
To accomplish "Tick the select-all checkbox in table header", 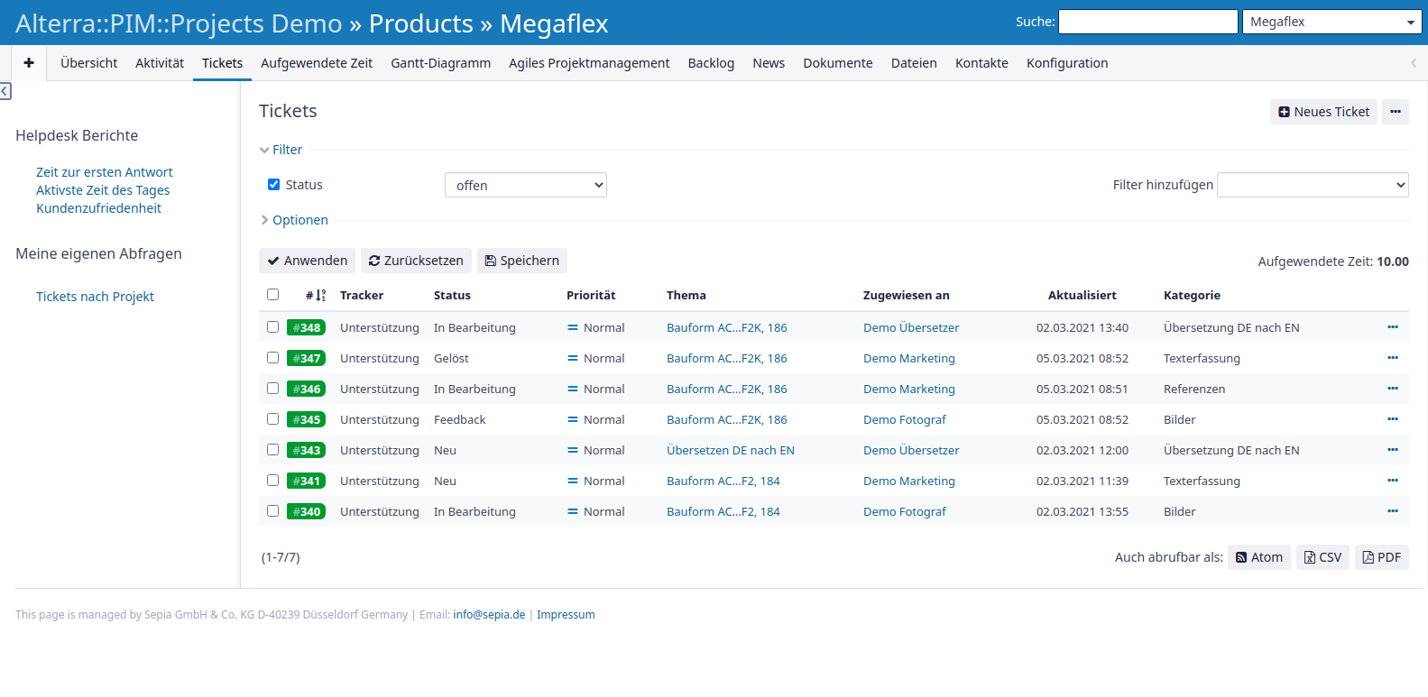I will coord(272,295).
